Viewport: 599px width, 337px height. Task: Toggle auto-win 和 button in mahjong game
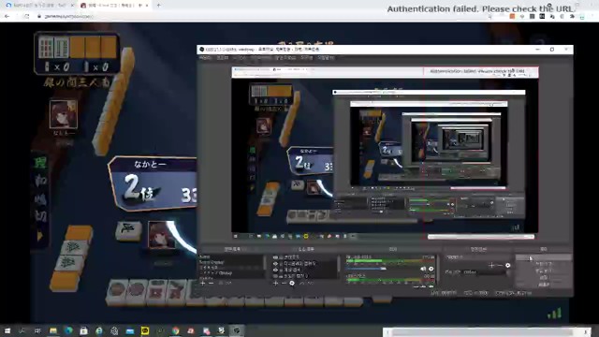pos(41,181)
